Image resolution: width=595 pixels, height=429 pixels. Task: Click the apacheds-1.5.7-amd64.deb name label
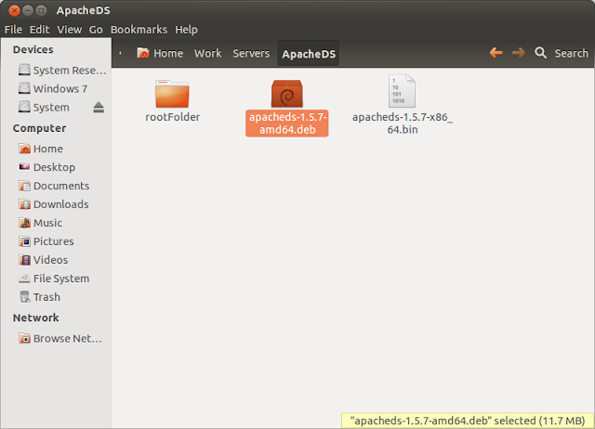(x=287, y=123)
